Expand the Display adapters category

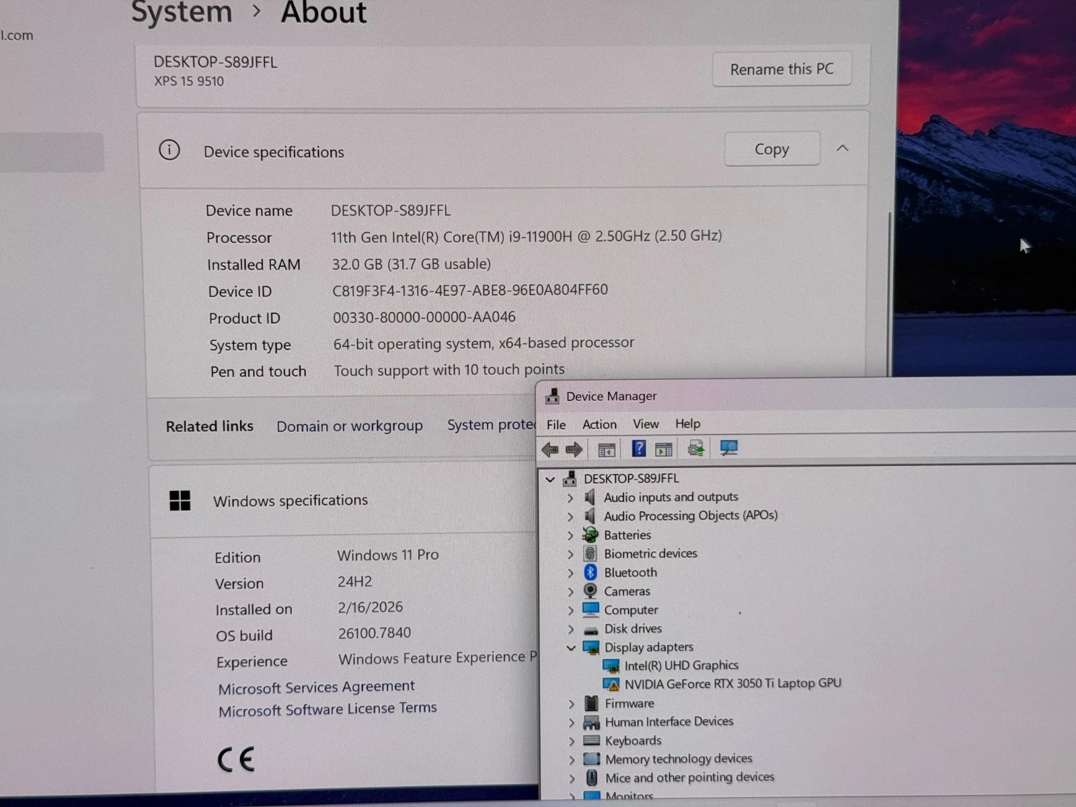pyautogui.click(x=572, y=648)
